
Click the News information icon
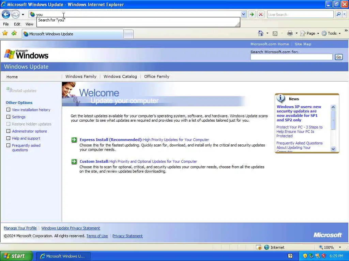click(x=281, y=98)
